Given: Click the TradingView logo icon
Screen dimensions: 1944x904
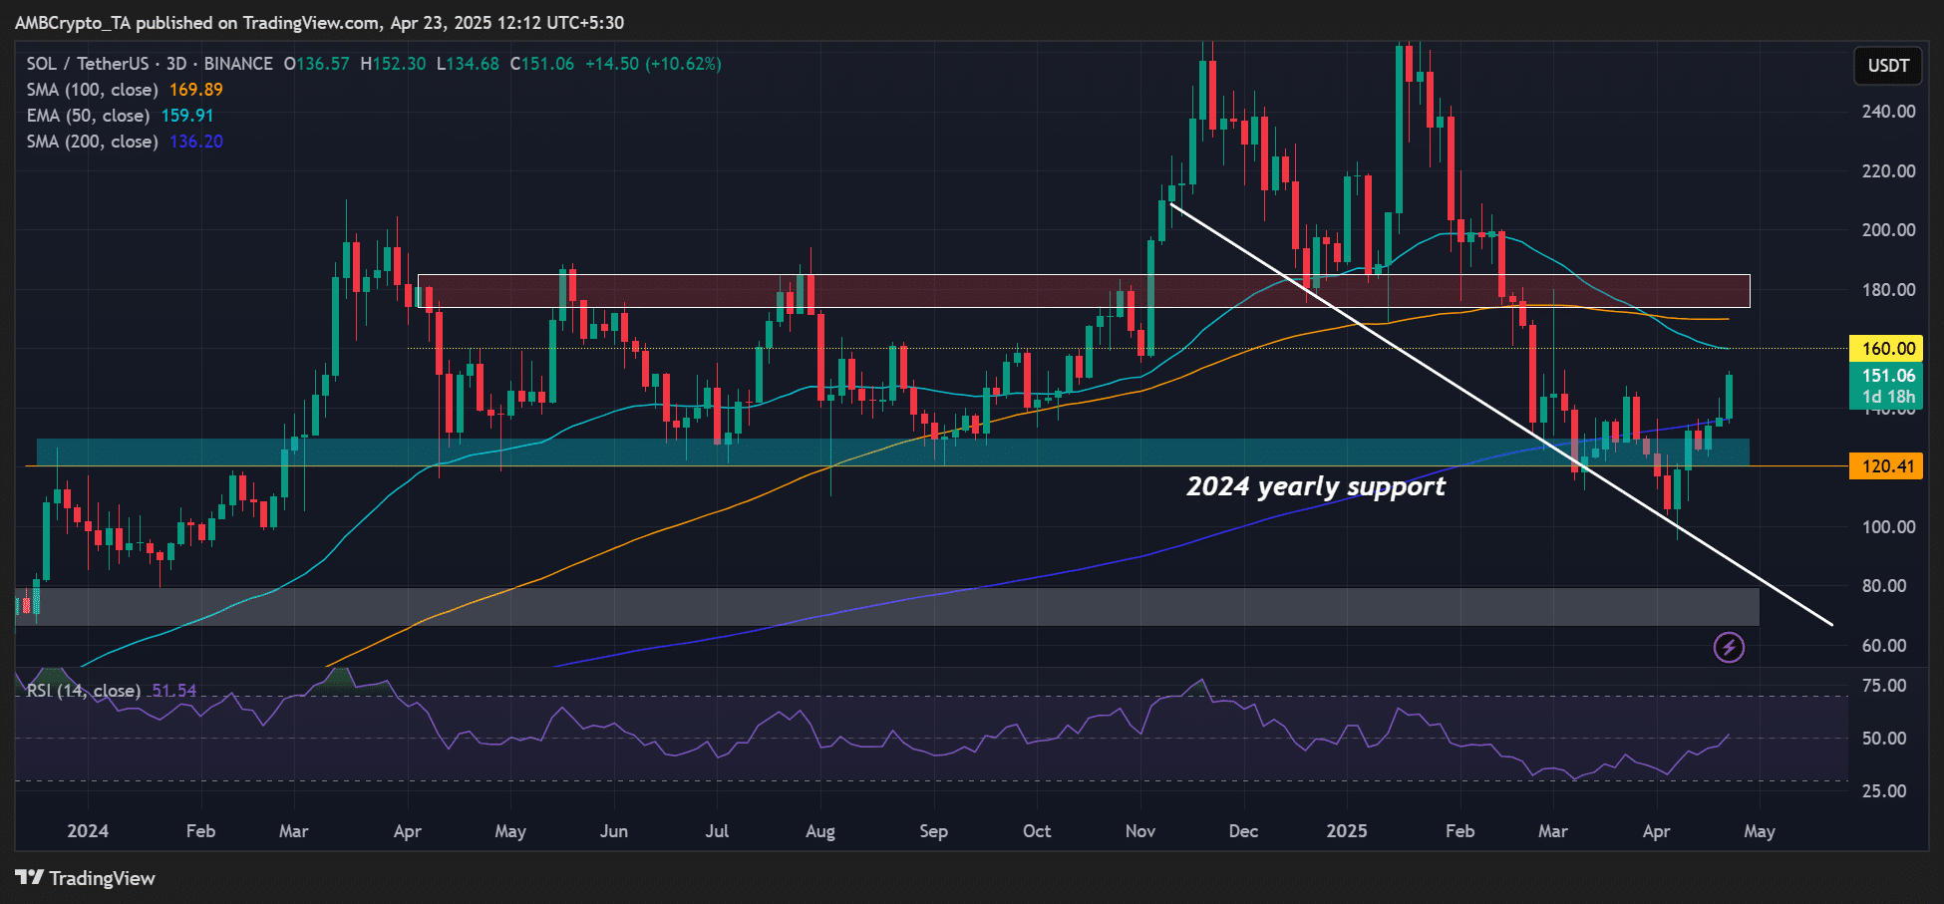Looking at the screenshot, I should click(29, 878).
